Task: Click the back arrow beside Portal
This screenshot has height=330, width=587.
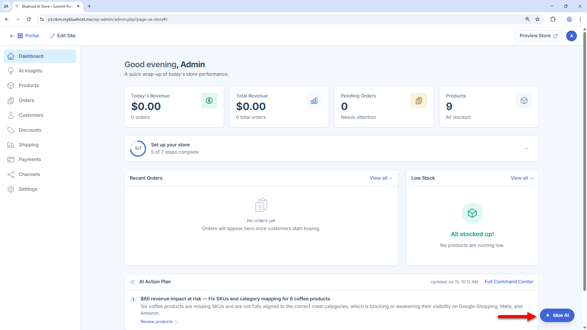Action: tap(12, 36)
